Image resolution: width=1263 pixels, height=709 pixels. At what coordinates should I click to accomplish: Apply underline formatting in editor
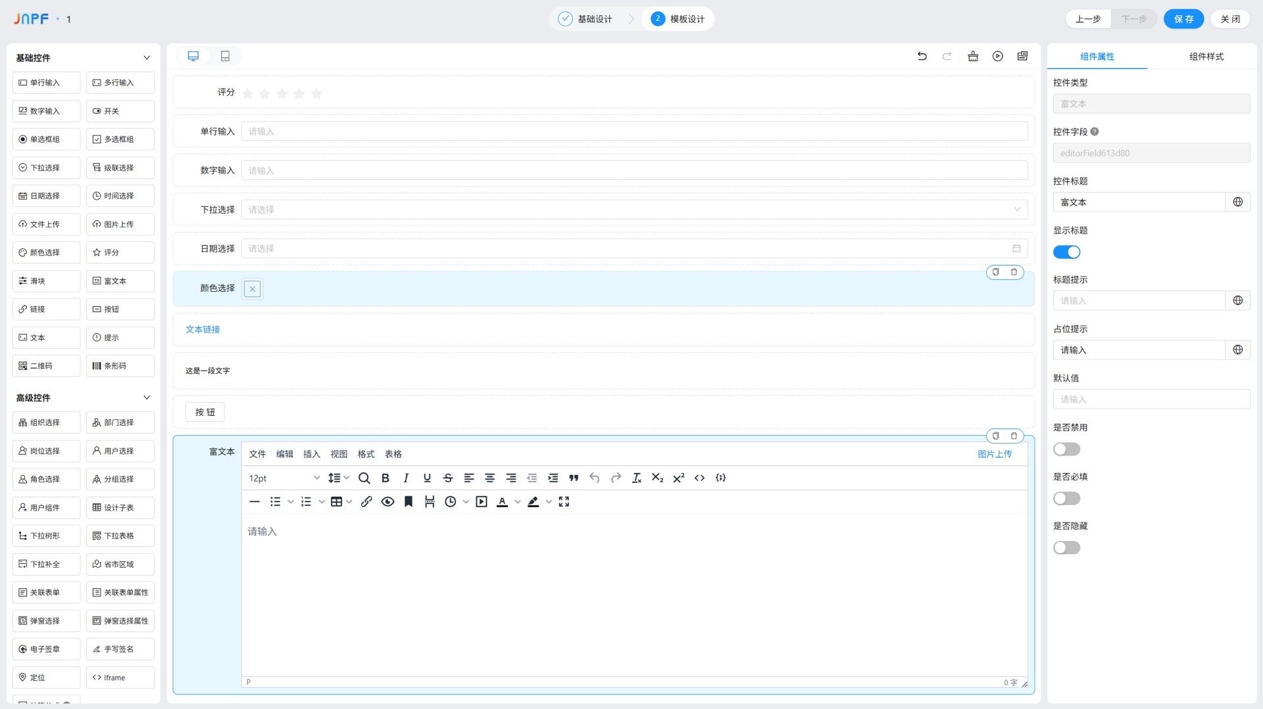click(427, 478)
